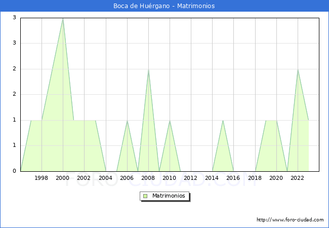This screenshot has width=329, height=228.
Task: Click the x-axis label 2008
Action: (x=148, y=178)
